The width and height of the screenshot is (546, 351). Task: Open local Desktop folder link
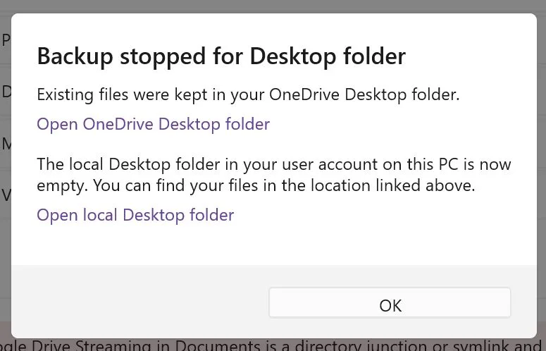(x=135, y=215)
